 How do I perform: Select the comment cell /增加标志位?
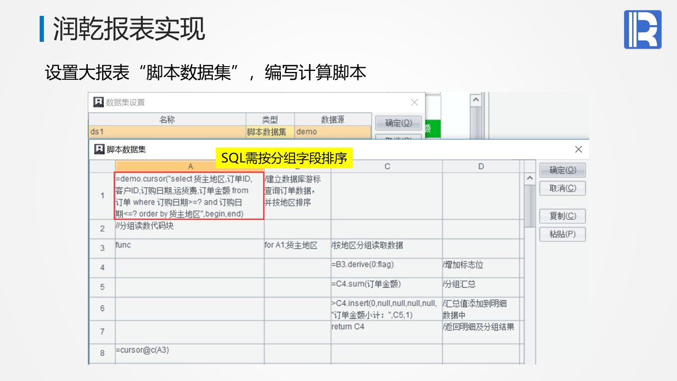pos(481,268)
